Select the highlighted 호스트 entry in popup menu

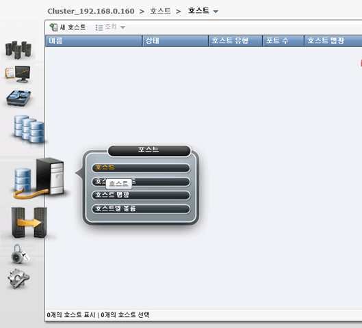(141, 167)
